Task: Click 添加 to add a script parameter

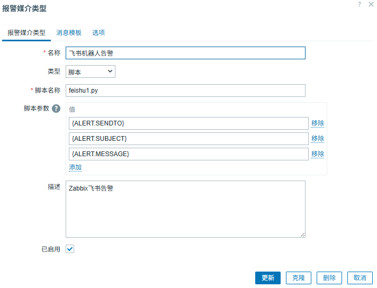Action: pos(75,167)
